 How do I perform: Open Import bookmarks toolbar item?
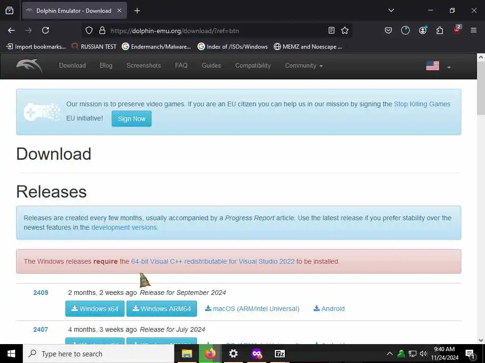click(36, 47)
